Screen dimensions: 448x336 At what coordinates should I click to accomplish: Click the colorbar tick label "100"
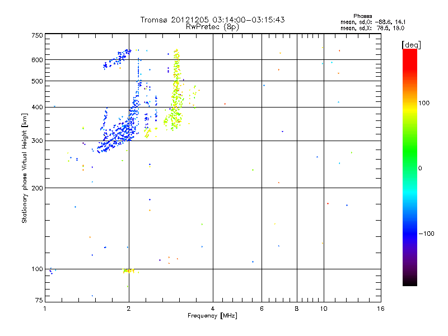(x=424, y=103)
